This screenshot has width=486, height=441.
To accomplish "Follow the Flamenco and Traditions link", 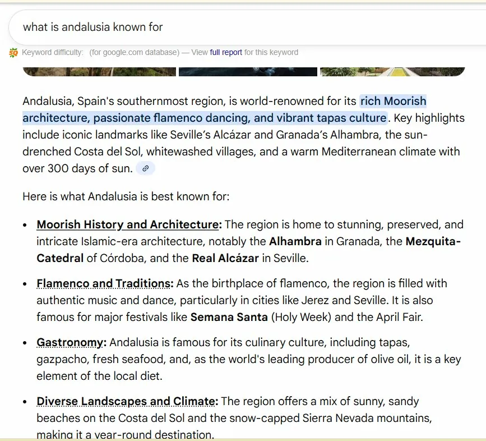I will [104, 283].
